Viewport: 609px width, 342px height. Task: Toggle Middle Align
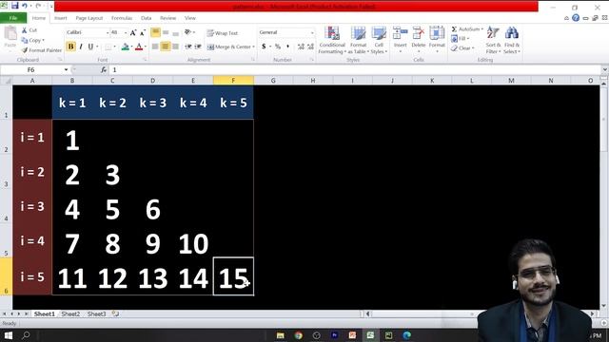[166, 32]
